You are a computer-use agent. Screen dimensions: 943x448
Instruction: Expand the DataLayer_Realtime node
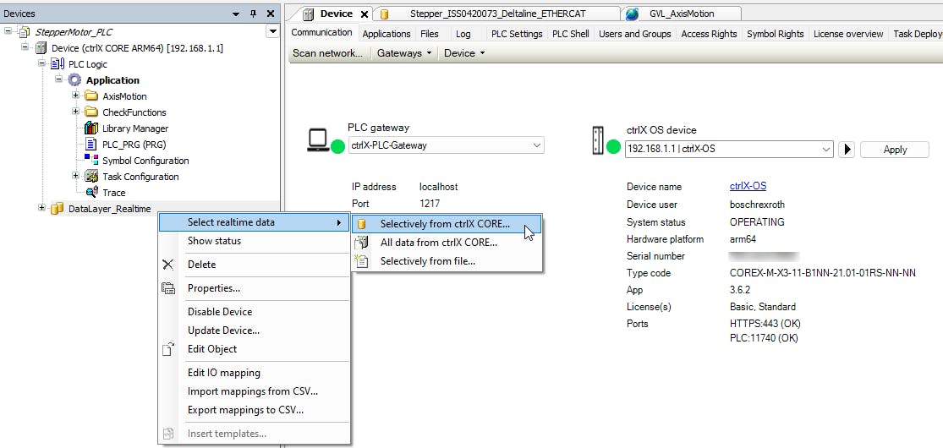point(42,208)
